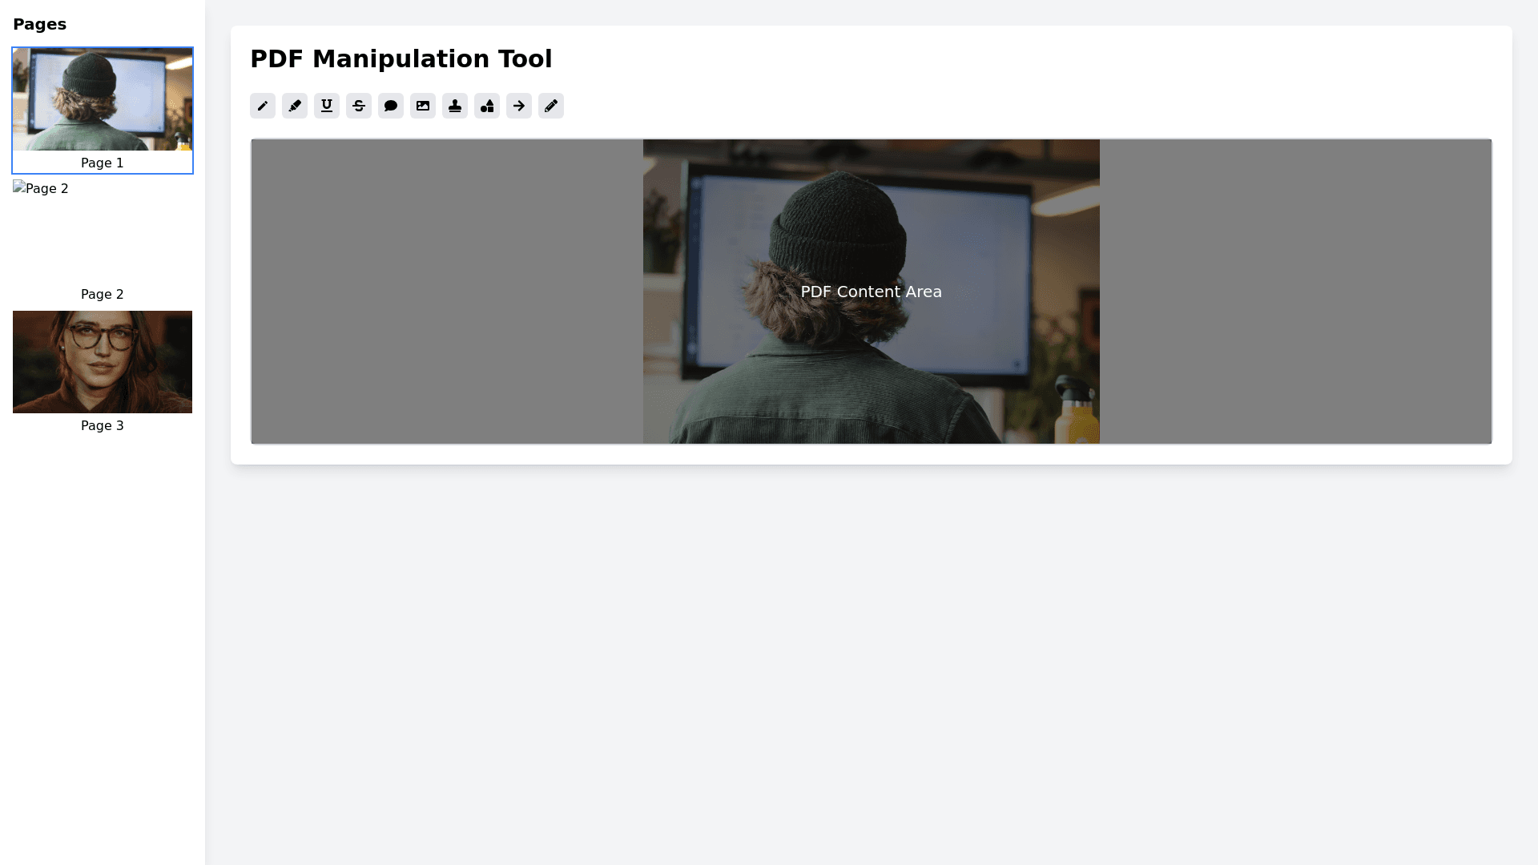
Task: Select the broken Page 2 thumbnail
Action: (x=41, y=189)
